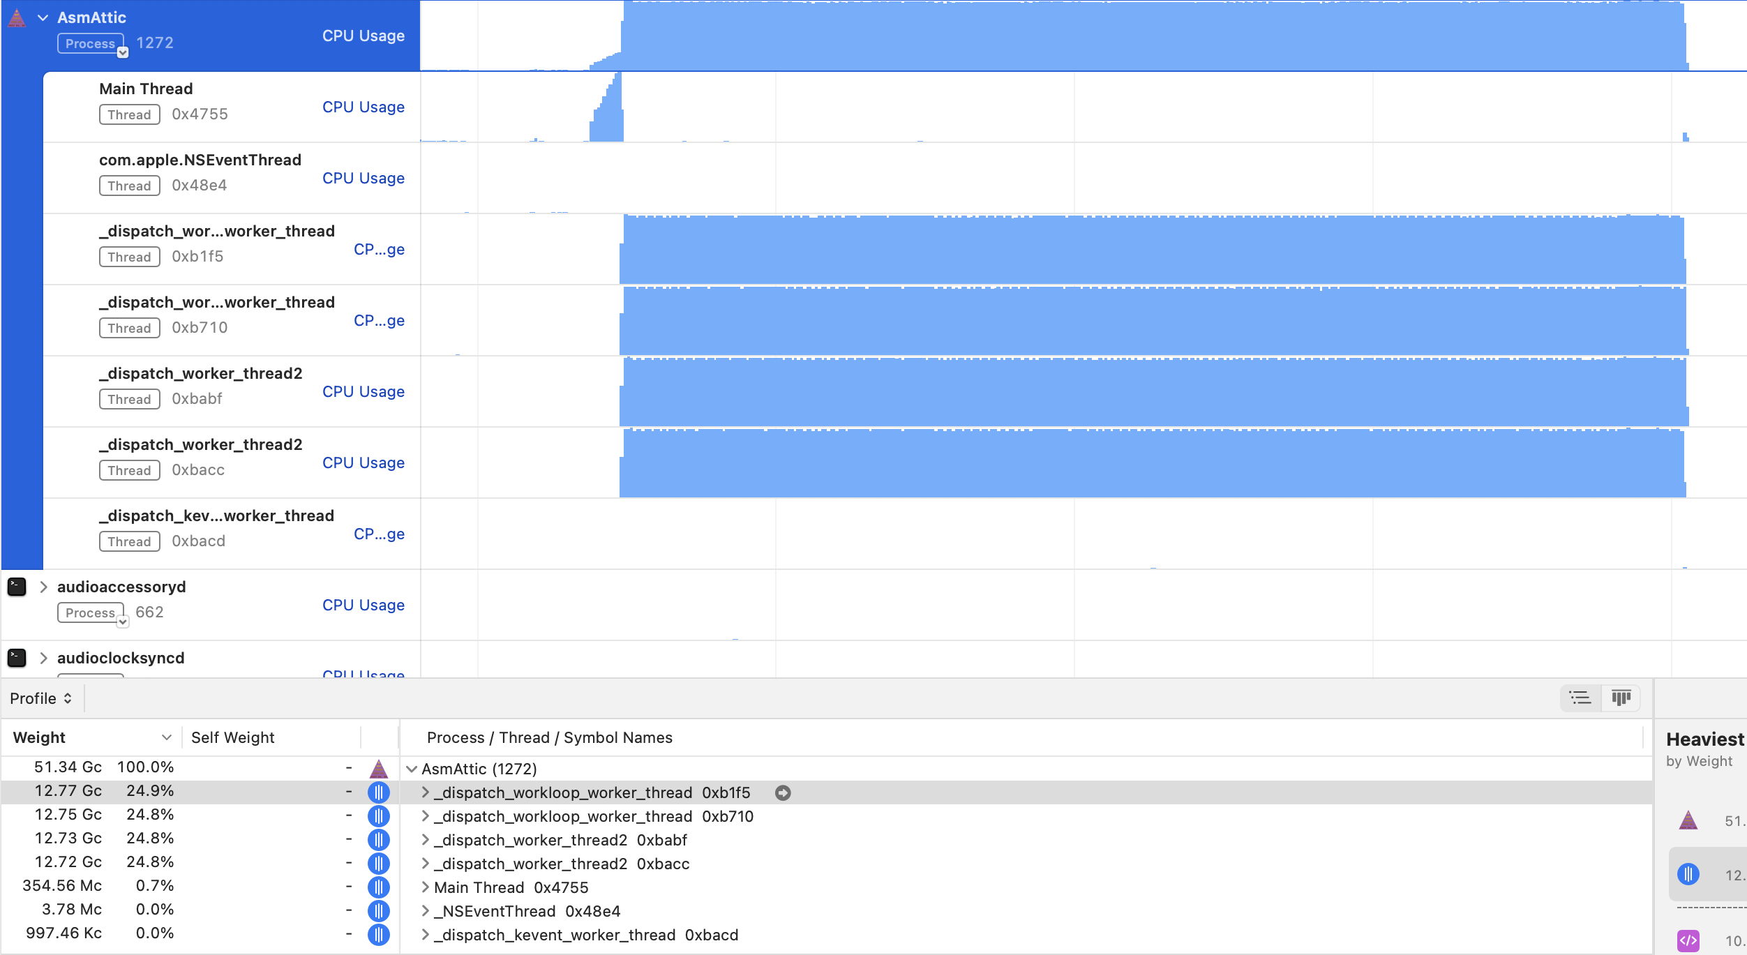1747x955 pixels.
Task: Click thread icon in Heaviest stack trace
Action: [1688, 874]
